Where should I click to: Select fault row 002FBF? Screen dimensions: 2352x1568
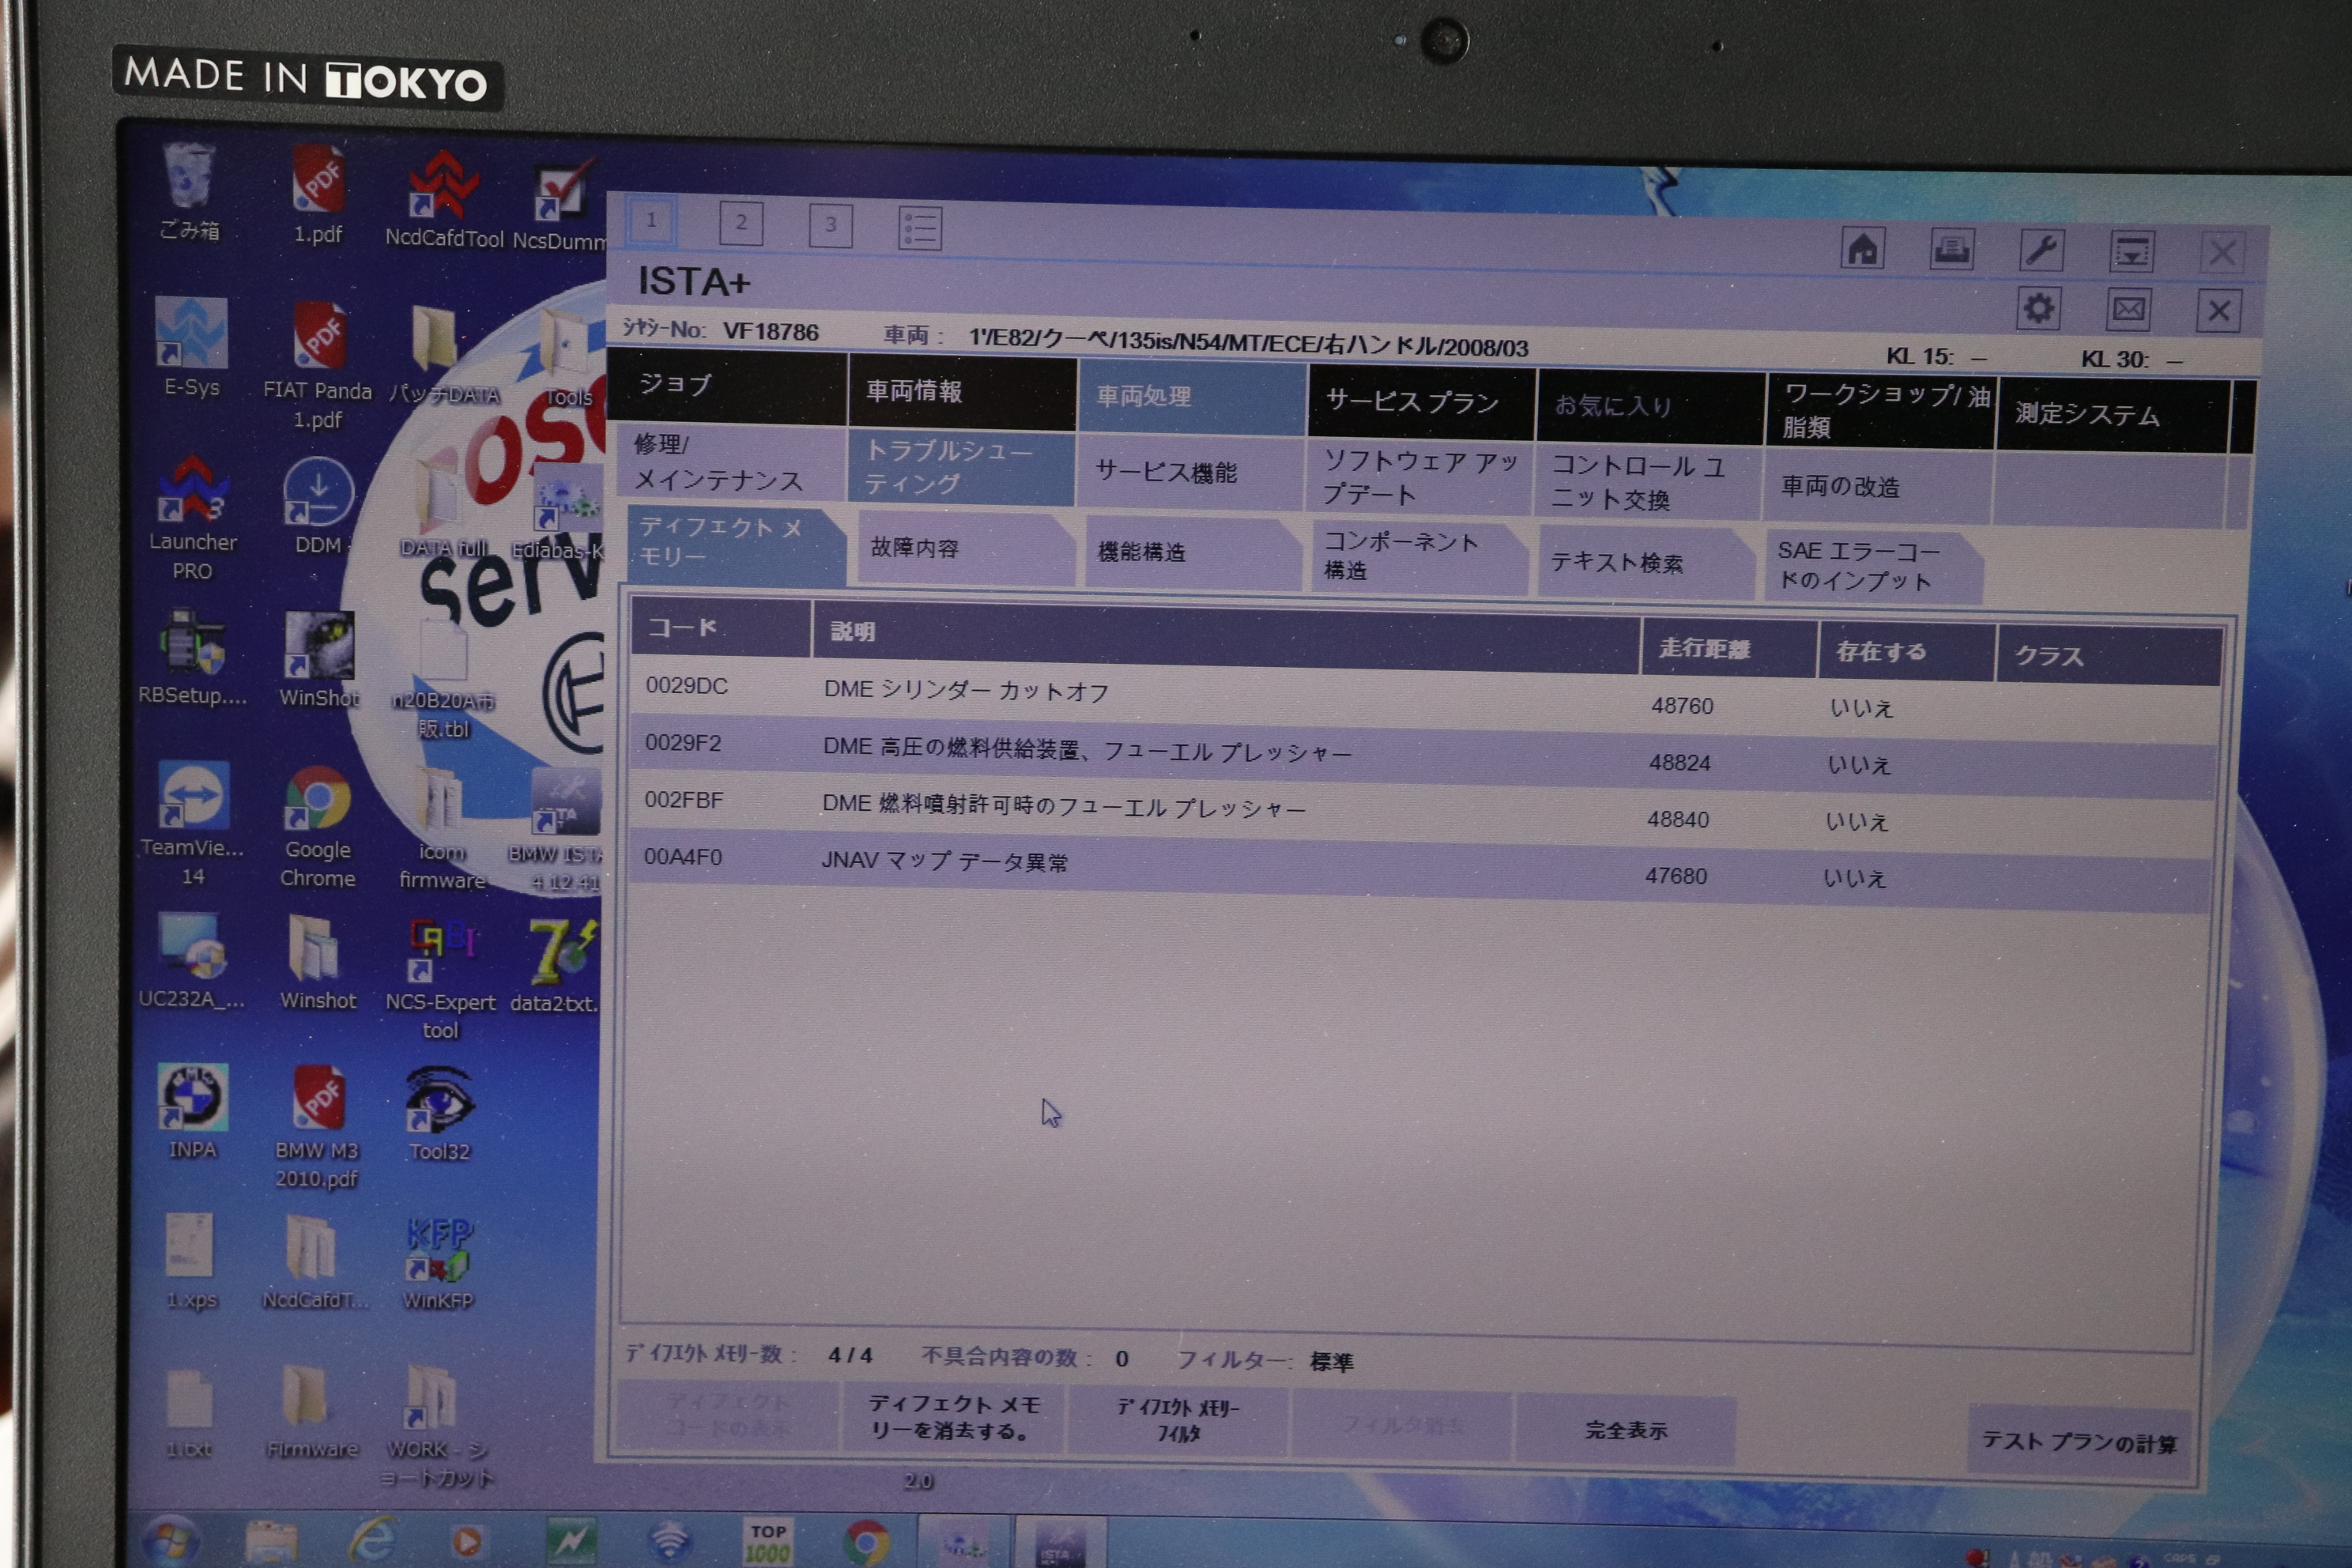(x=1421, y=812)
